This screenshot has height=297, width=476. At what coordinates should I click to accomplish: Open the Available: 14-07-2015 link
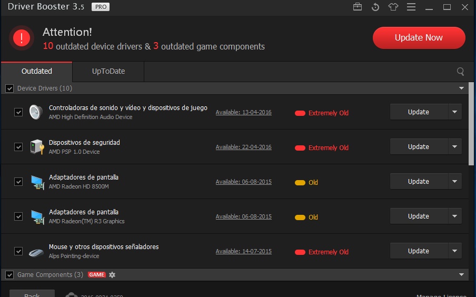click(243, 251)
